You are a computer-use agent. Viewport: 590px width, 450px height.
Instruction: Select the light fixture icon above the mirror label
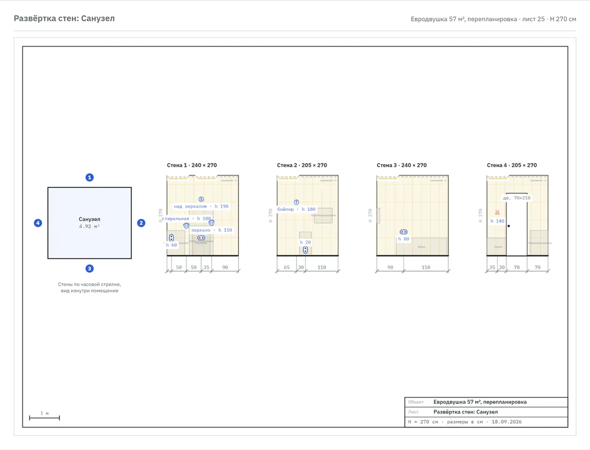click(201, 199)
